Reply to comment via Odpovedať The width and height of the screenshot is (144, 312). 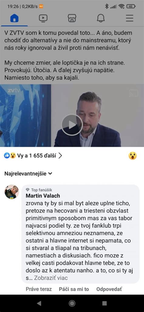(109, 289)
